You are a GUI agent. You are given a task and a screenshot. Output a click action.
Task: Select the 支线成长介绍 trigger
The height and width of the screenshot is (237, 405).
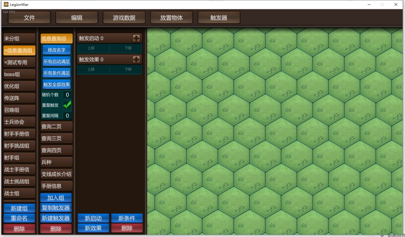tap(57, 174)
